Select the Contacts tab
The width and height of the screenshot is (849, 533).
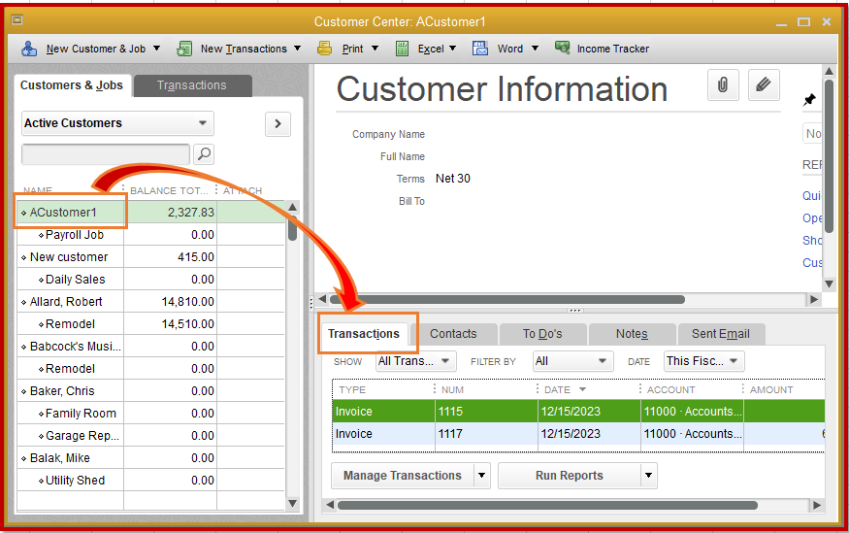(x=453, y=334)
